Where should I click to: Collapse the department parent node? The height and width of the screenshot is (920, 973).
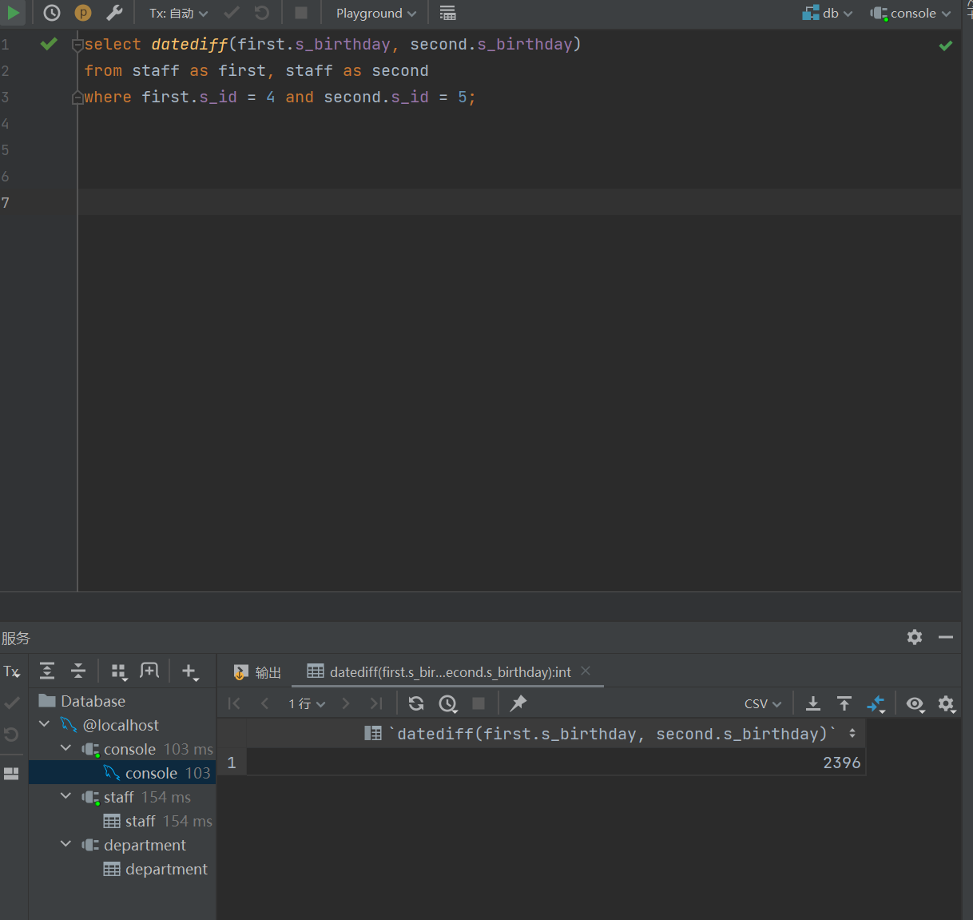click(x=66, y=844)
